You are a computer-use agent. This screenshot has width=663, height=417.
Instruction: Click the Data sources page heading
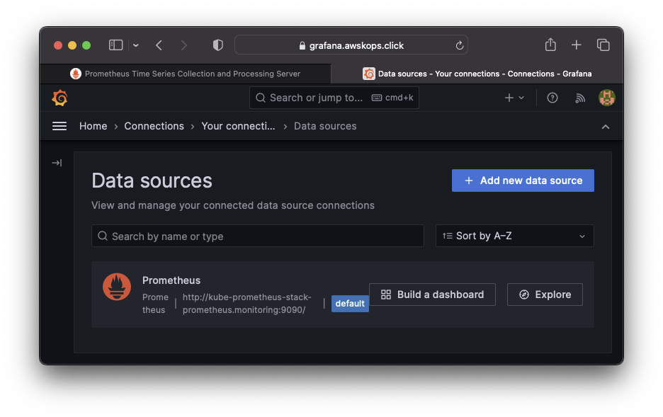tap(152, 181)
